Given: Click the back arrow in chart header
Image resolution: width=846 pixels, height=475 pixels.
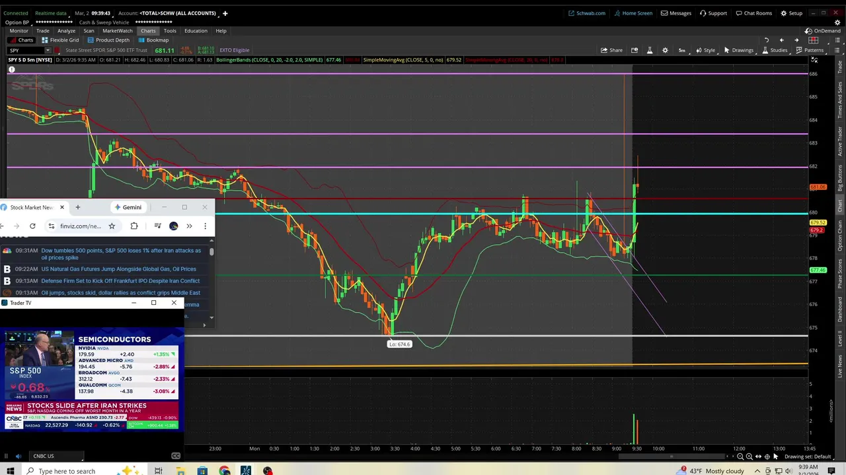Looking at the screenshot, I should [781, 40].
